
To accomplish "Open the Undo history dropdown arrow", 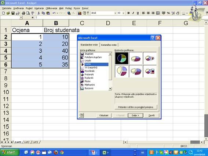I will 57,13.
